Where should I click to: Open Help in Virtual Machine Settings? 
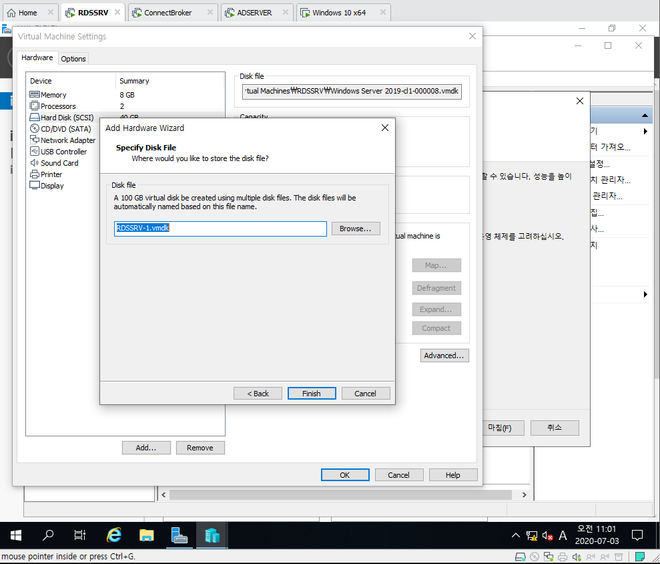coord(453,475)
